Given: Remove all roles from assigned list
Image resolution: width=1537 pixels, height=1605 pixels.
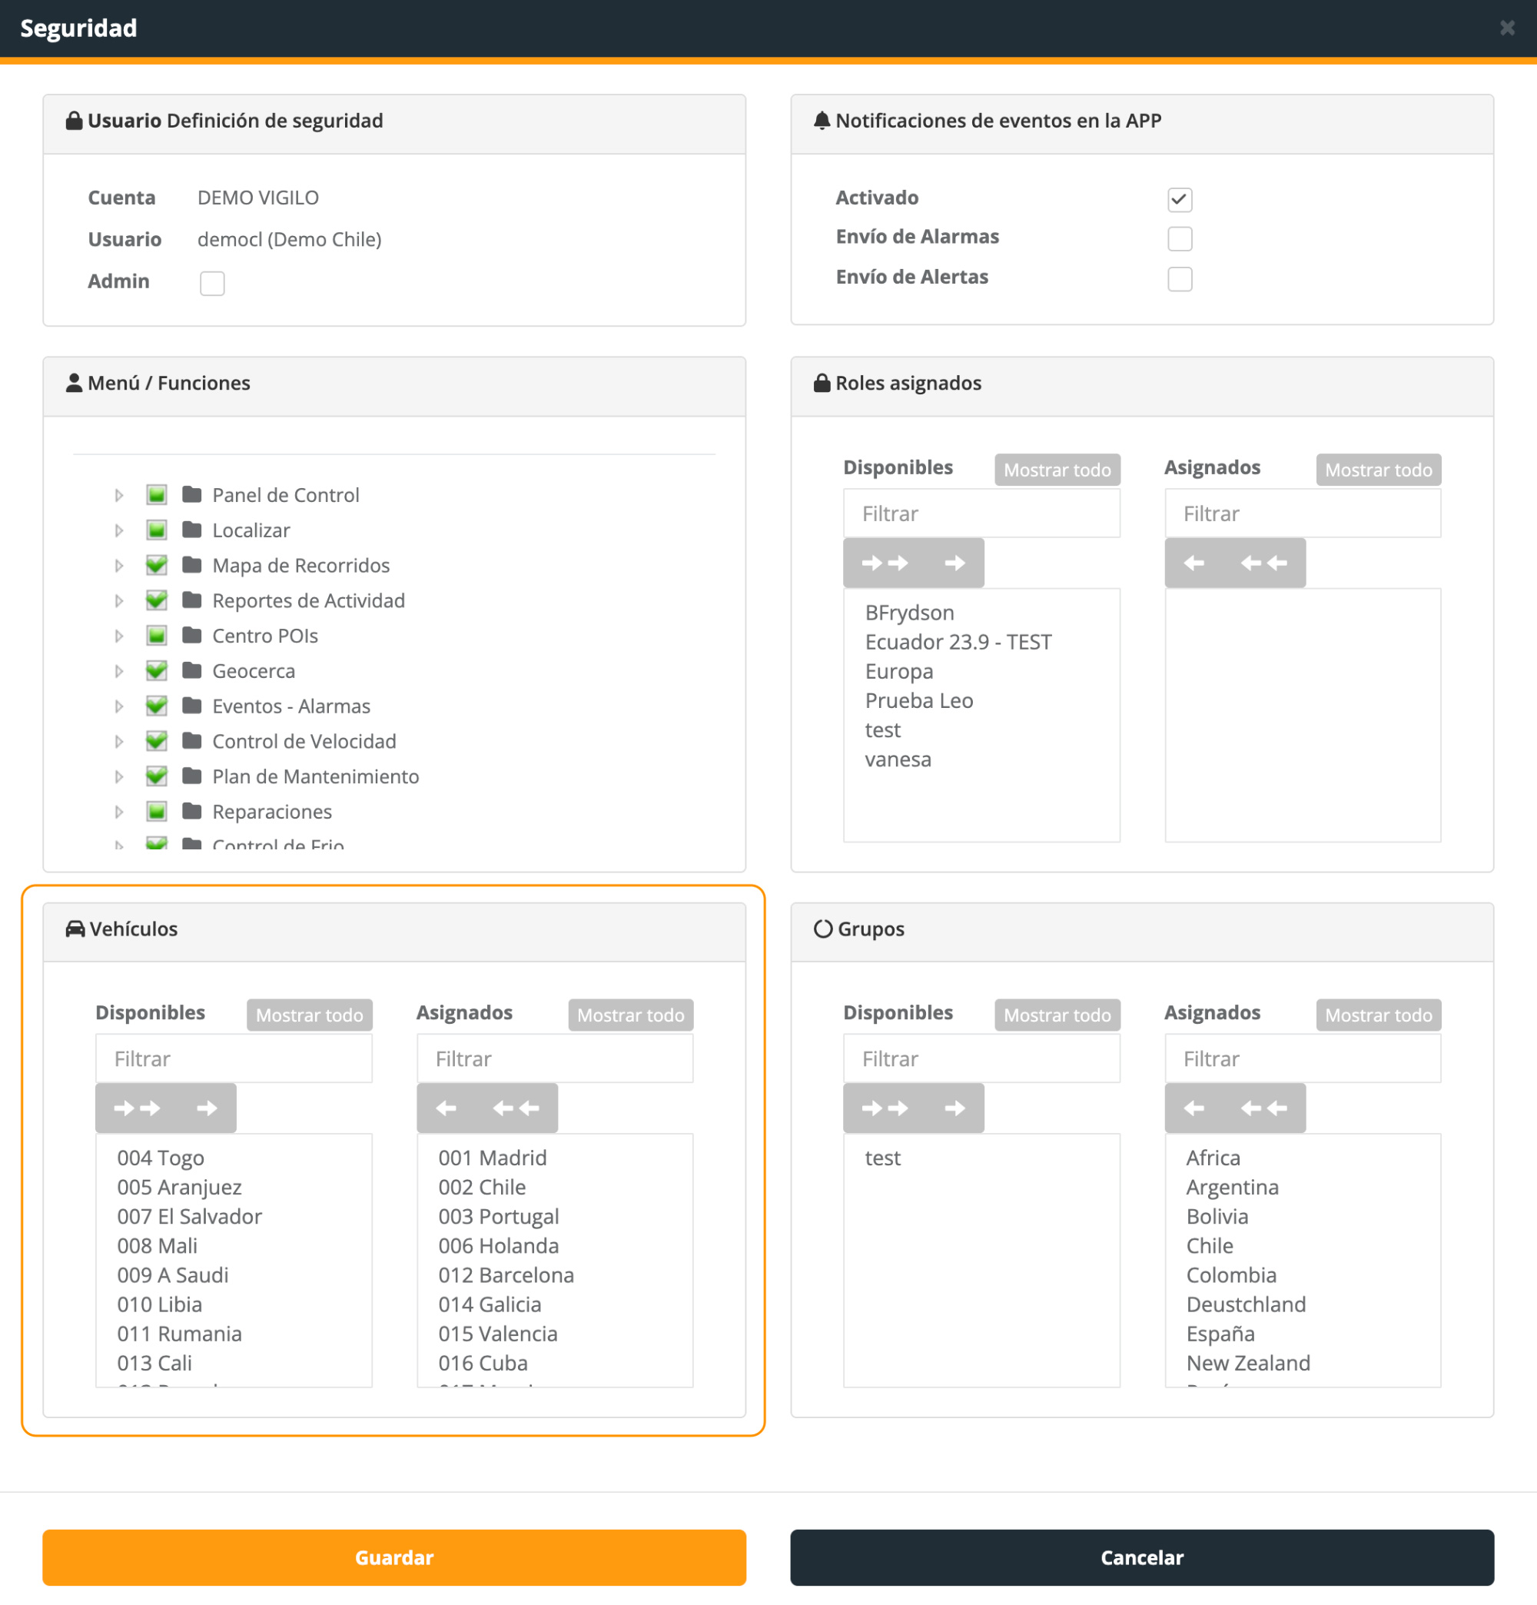Looking at the screenshot, I should pyautogui.click(x=1263, y=563).
